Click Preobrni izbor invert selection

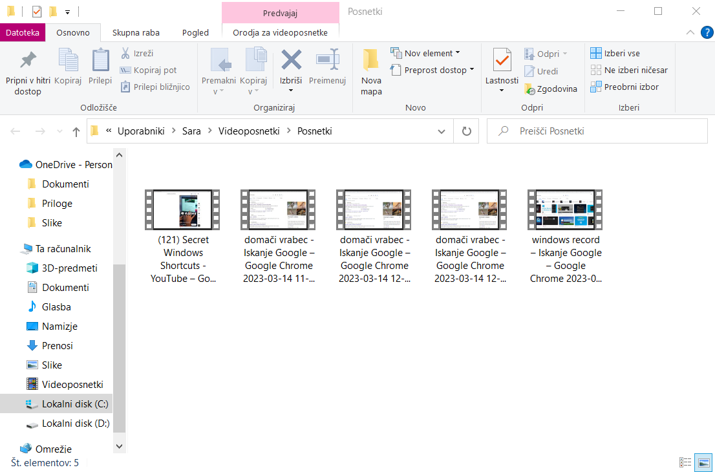[624, 87]
